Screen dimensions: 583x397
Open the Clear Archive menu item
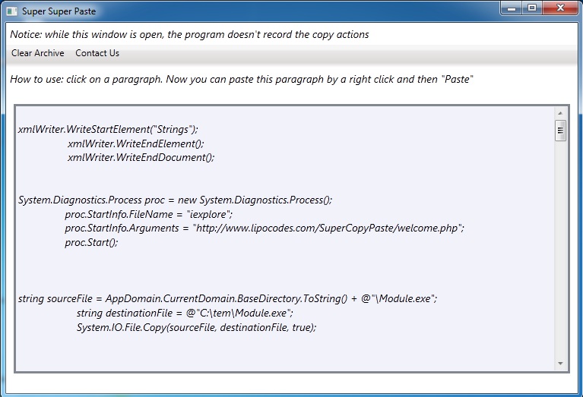coord(37,53)
